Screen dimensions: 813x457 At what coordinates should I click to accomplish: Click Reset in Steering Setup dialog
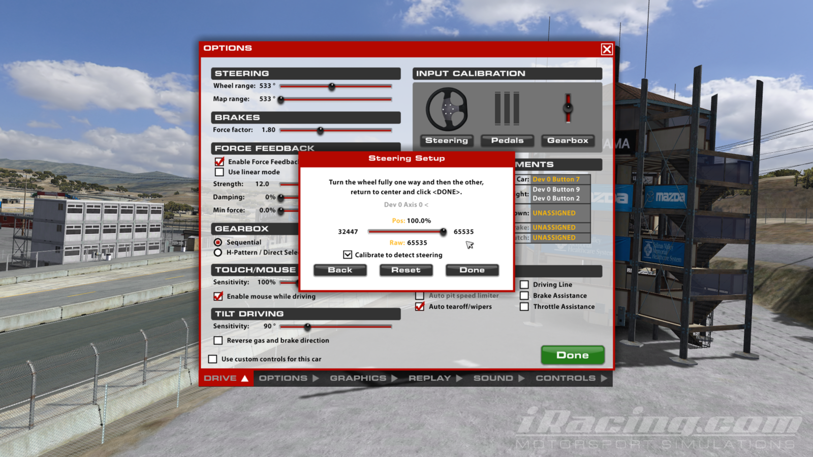[406, 270]
